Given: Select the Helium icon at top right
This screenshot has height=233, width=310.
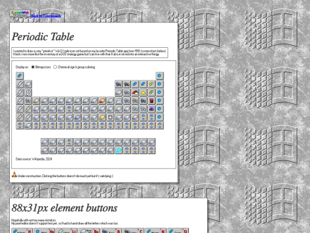Looking at the screenshot, I should (x=160, y=76).
